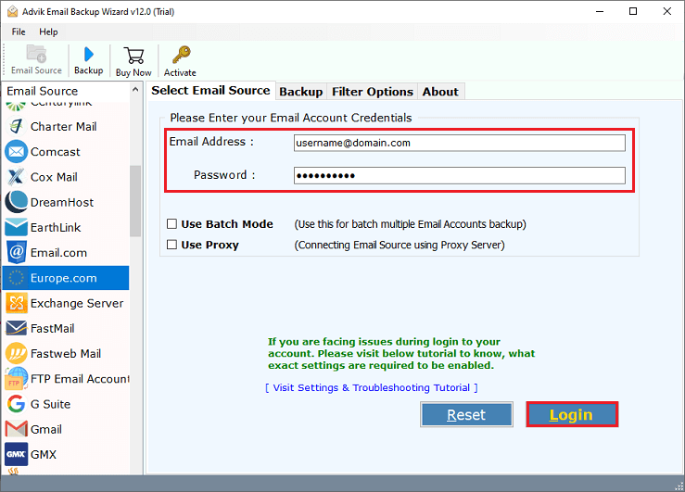Open the Help menu
This screenshot has height=492, width=685.
[48, 32]
